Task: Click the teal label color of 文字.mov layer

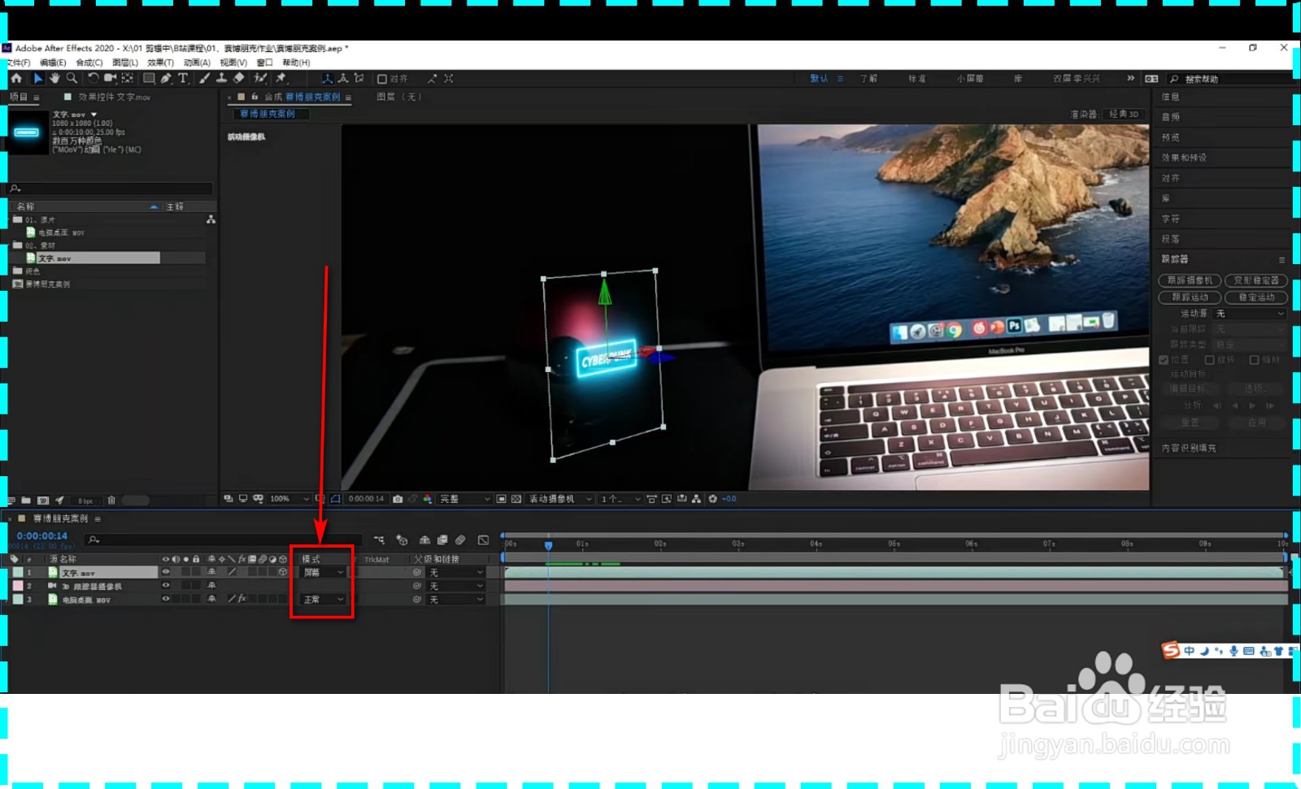Action: (18, 572)
